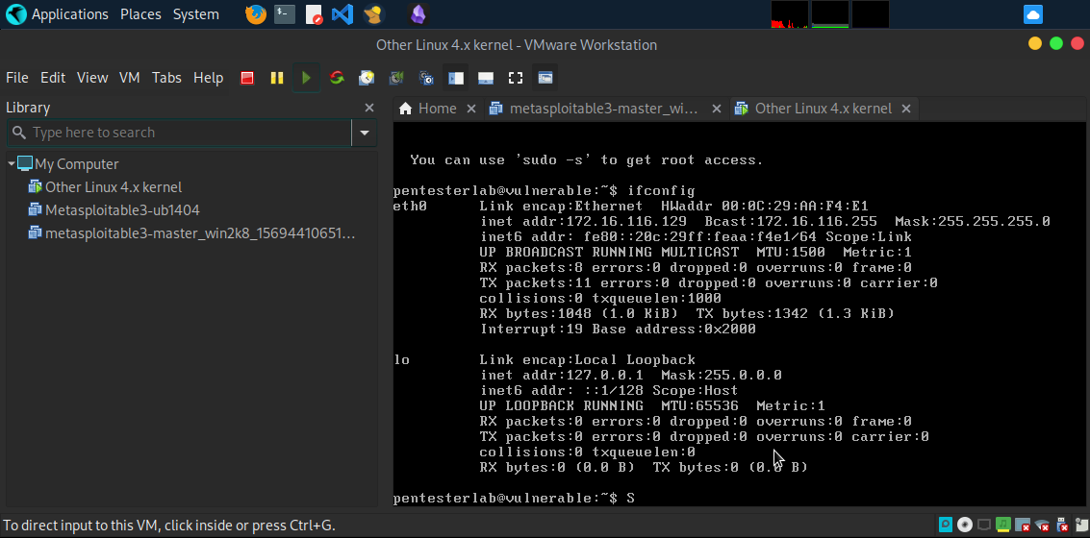The image size is (1090, 538).
Task: Open the Edit menu
Action: click(53, 78)
